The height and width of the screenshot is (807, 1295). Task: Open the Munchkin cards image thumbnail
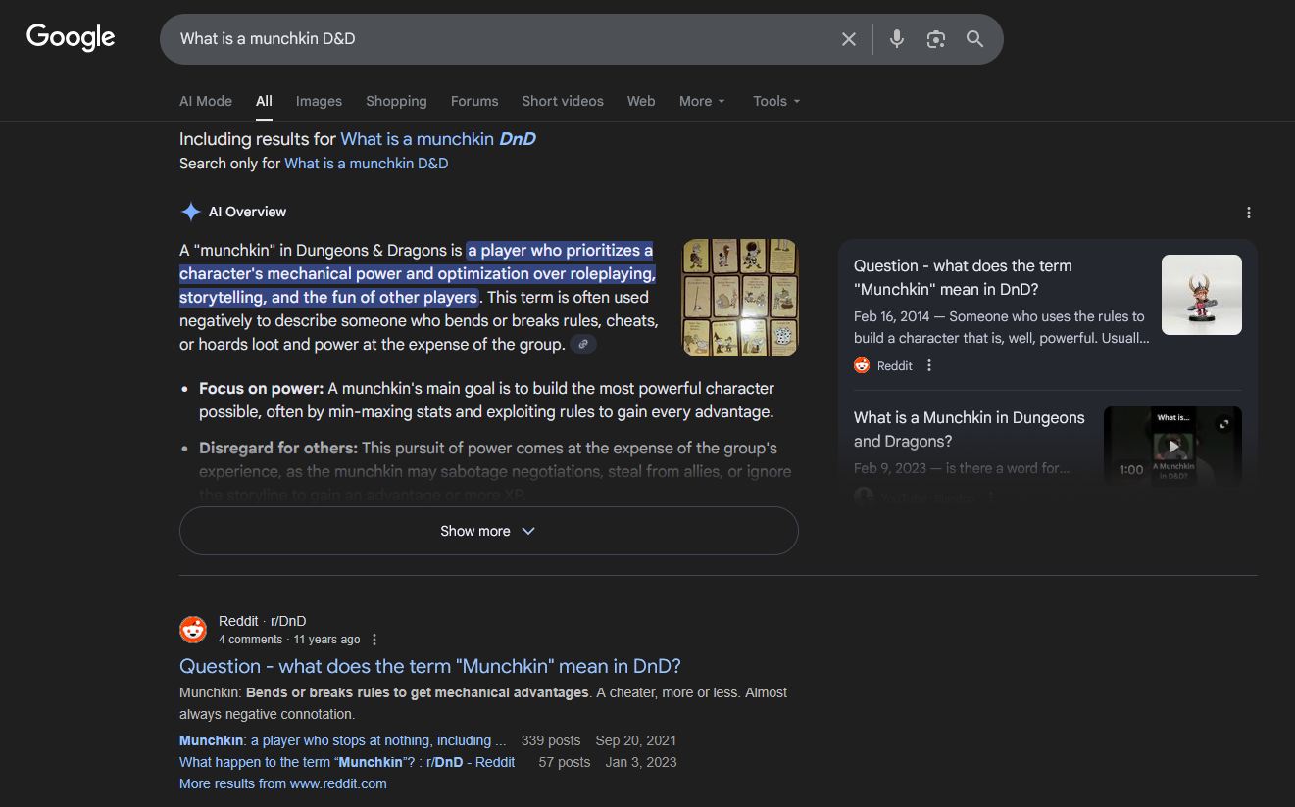pos(740,298)
